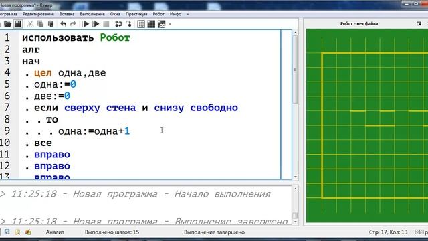428x241 pixels.
Task: Click the 'Робот - нет файла' panel title
Action: [359, 24]
